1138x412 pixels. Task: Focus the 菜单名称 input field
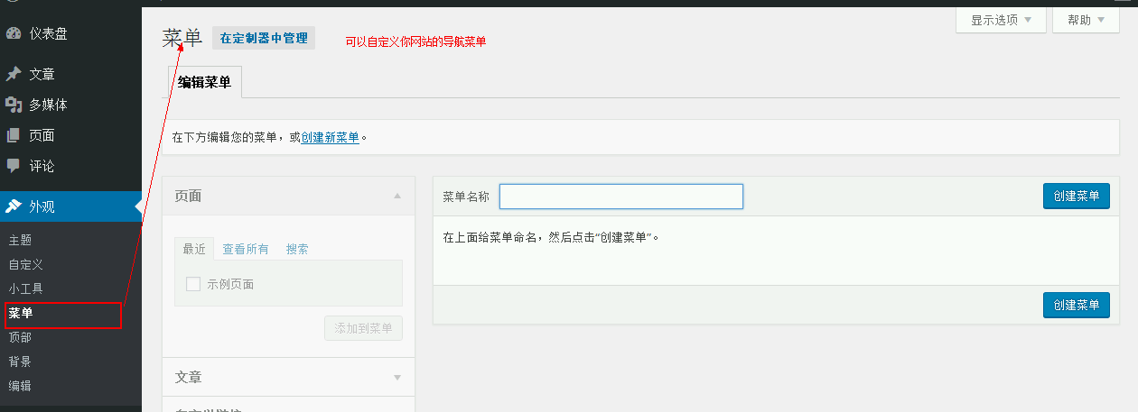(621, 197)
